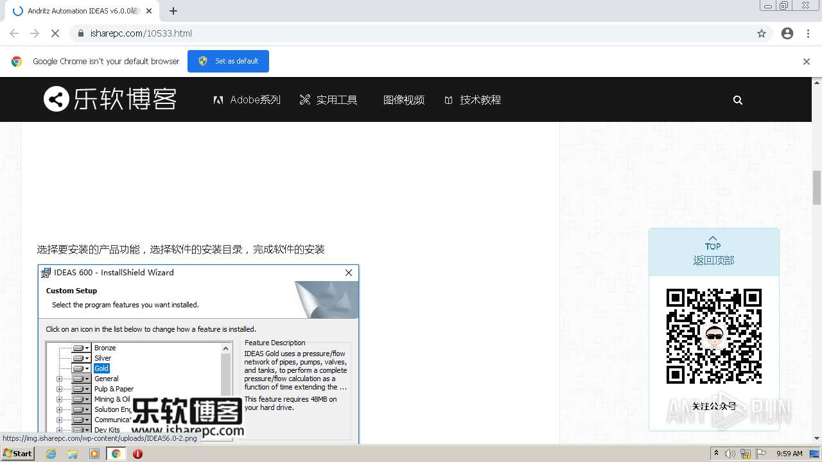Click the Silver feature dropdown icon

82,358
